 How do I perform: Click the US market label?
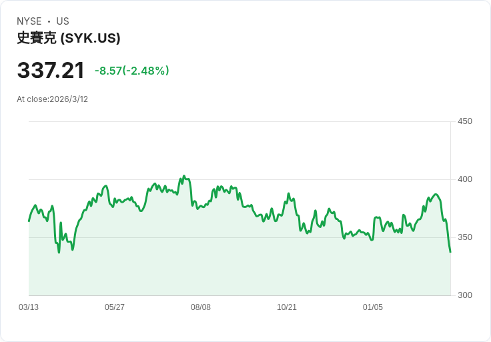click(63, 21)
